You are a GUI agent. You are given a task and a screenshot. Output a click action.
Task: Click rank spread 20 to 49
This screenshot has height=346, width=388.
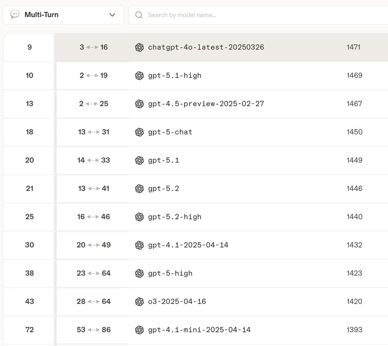[94, 245]
